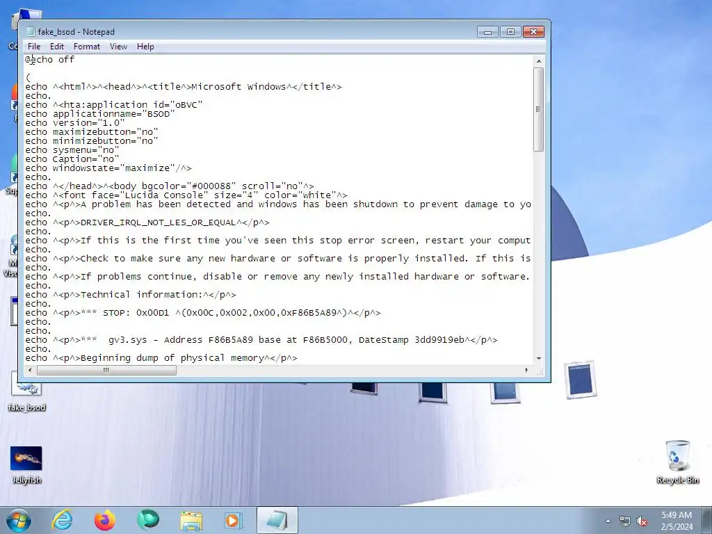712x534 pixels.
Task: Click the 'Technical information:' line
Action: point(131,295)
